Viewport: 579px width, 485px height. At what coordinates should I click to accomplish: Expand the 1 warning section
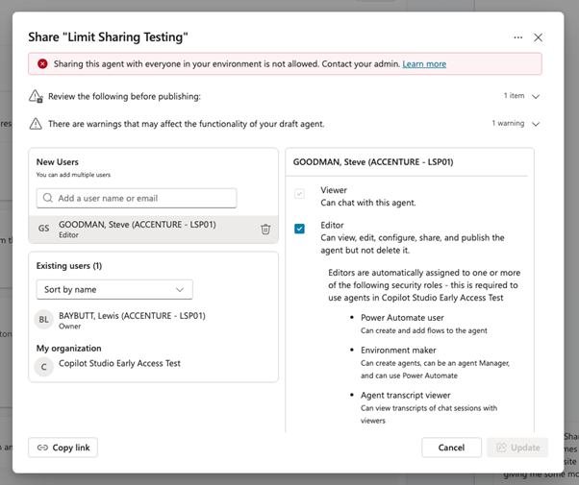point(536,124)
